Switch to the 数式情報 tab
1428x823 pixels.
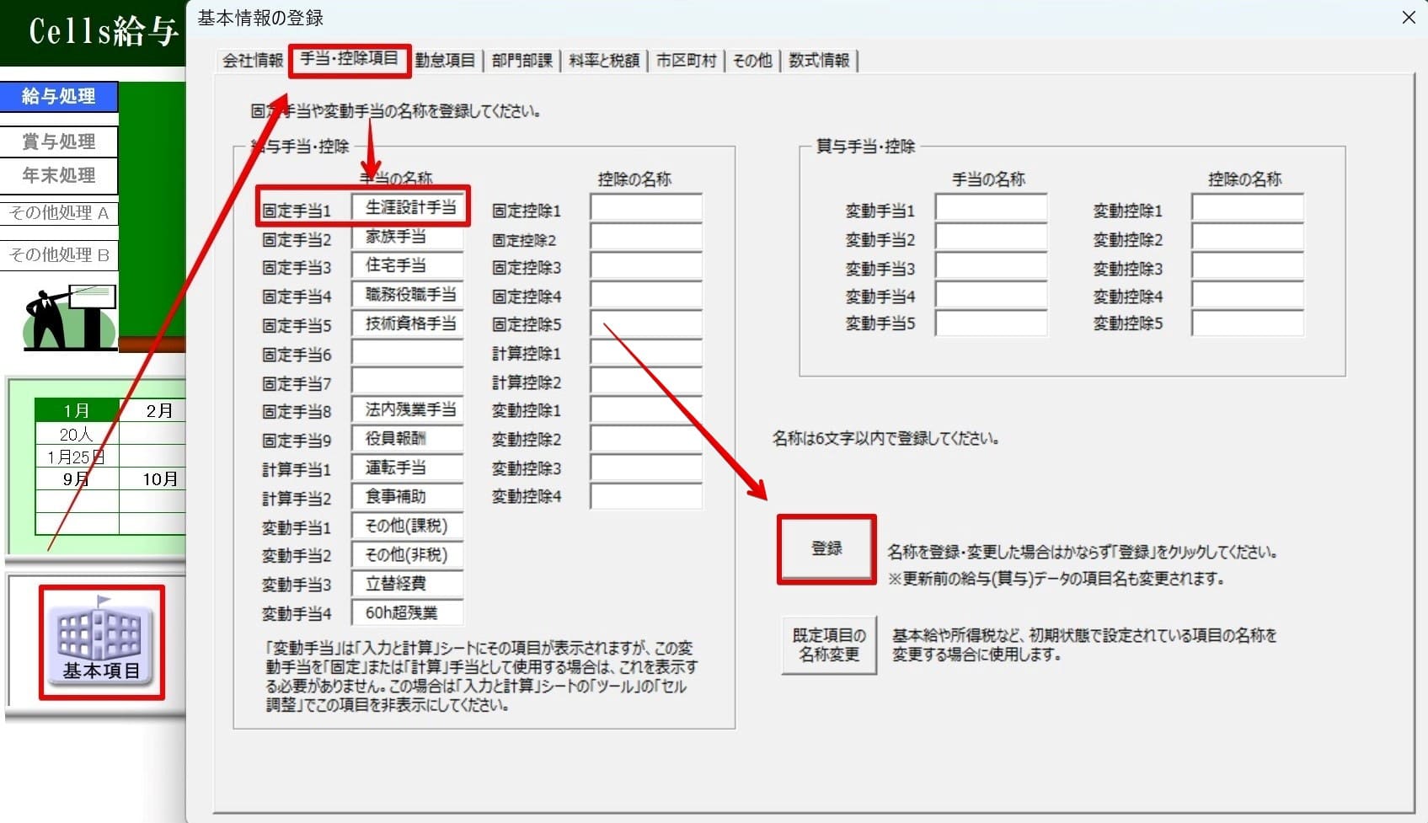(x=818, y=61)
